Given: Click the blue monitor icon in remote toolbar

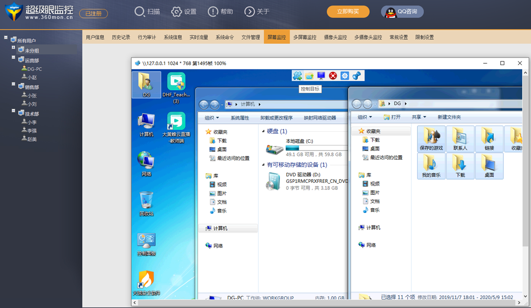Looking at the screenshot, I should pyautogui.click(x=321, y=75).
